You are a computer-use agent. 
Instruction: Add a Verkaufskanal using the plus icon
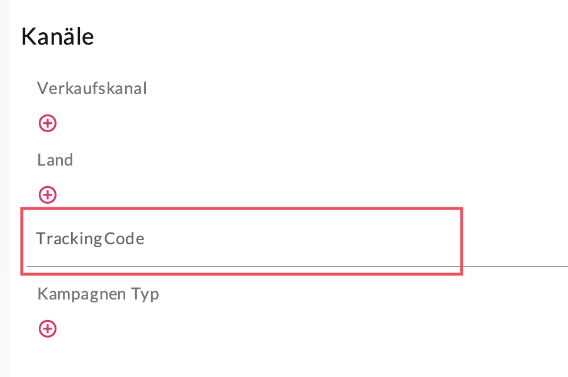48,123
